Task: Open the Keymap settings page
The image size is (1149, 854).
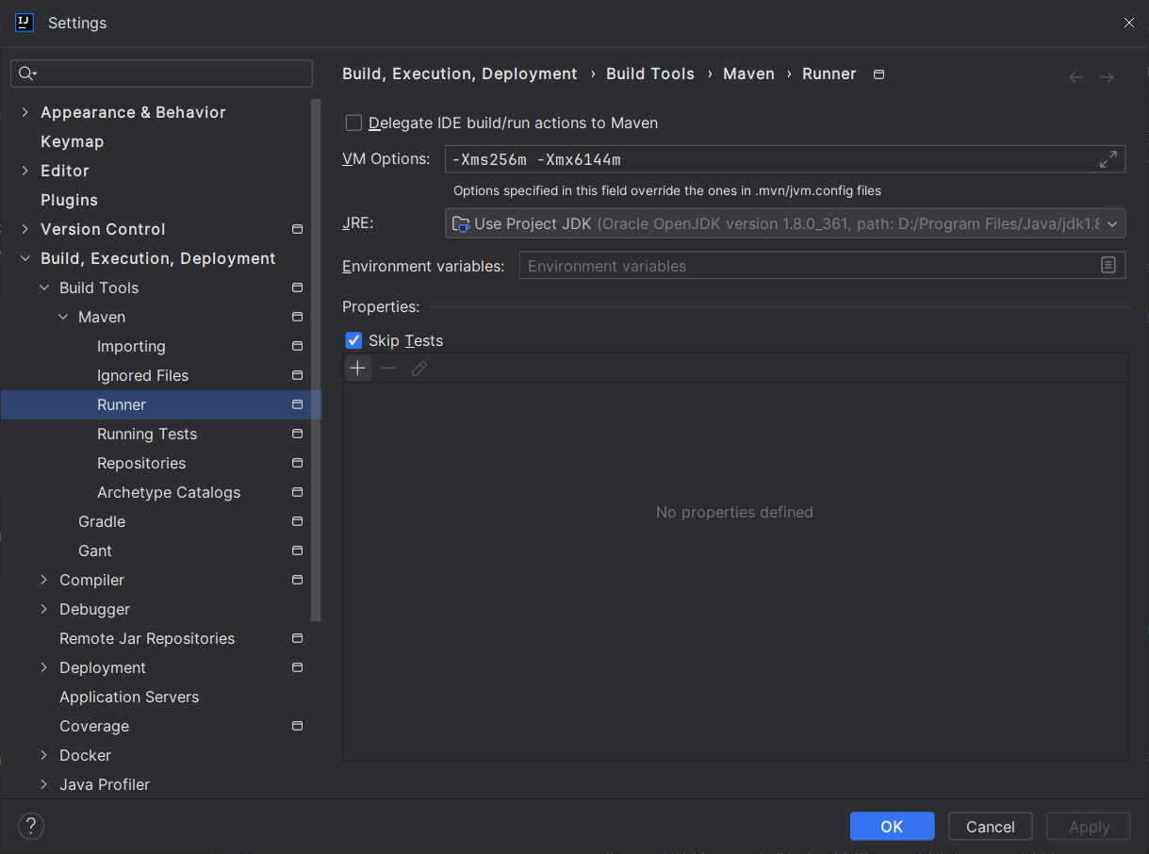Action: point(73,141)
